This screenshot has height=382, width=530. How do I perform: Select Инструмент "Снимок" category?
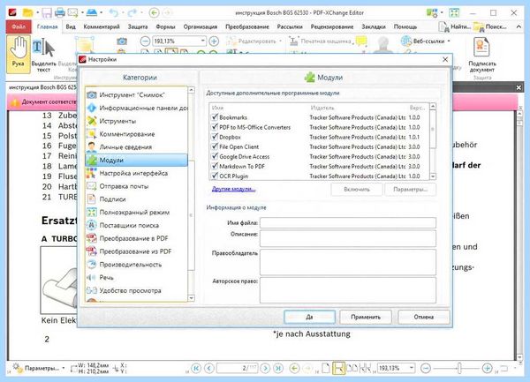point(136,94)
